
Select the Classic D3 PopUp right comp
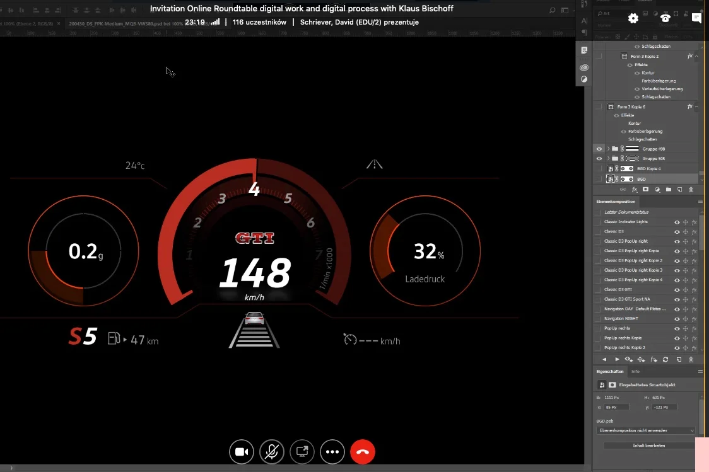tap(626, 241)
